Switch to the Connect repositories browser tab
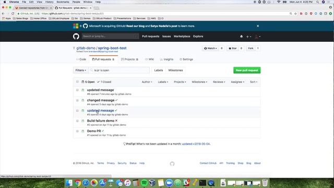Viewport: 334px width, 188px height. tap(33, 8)
